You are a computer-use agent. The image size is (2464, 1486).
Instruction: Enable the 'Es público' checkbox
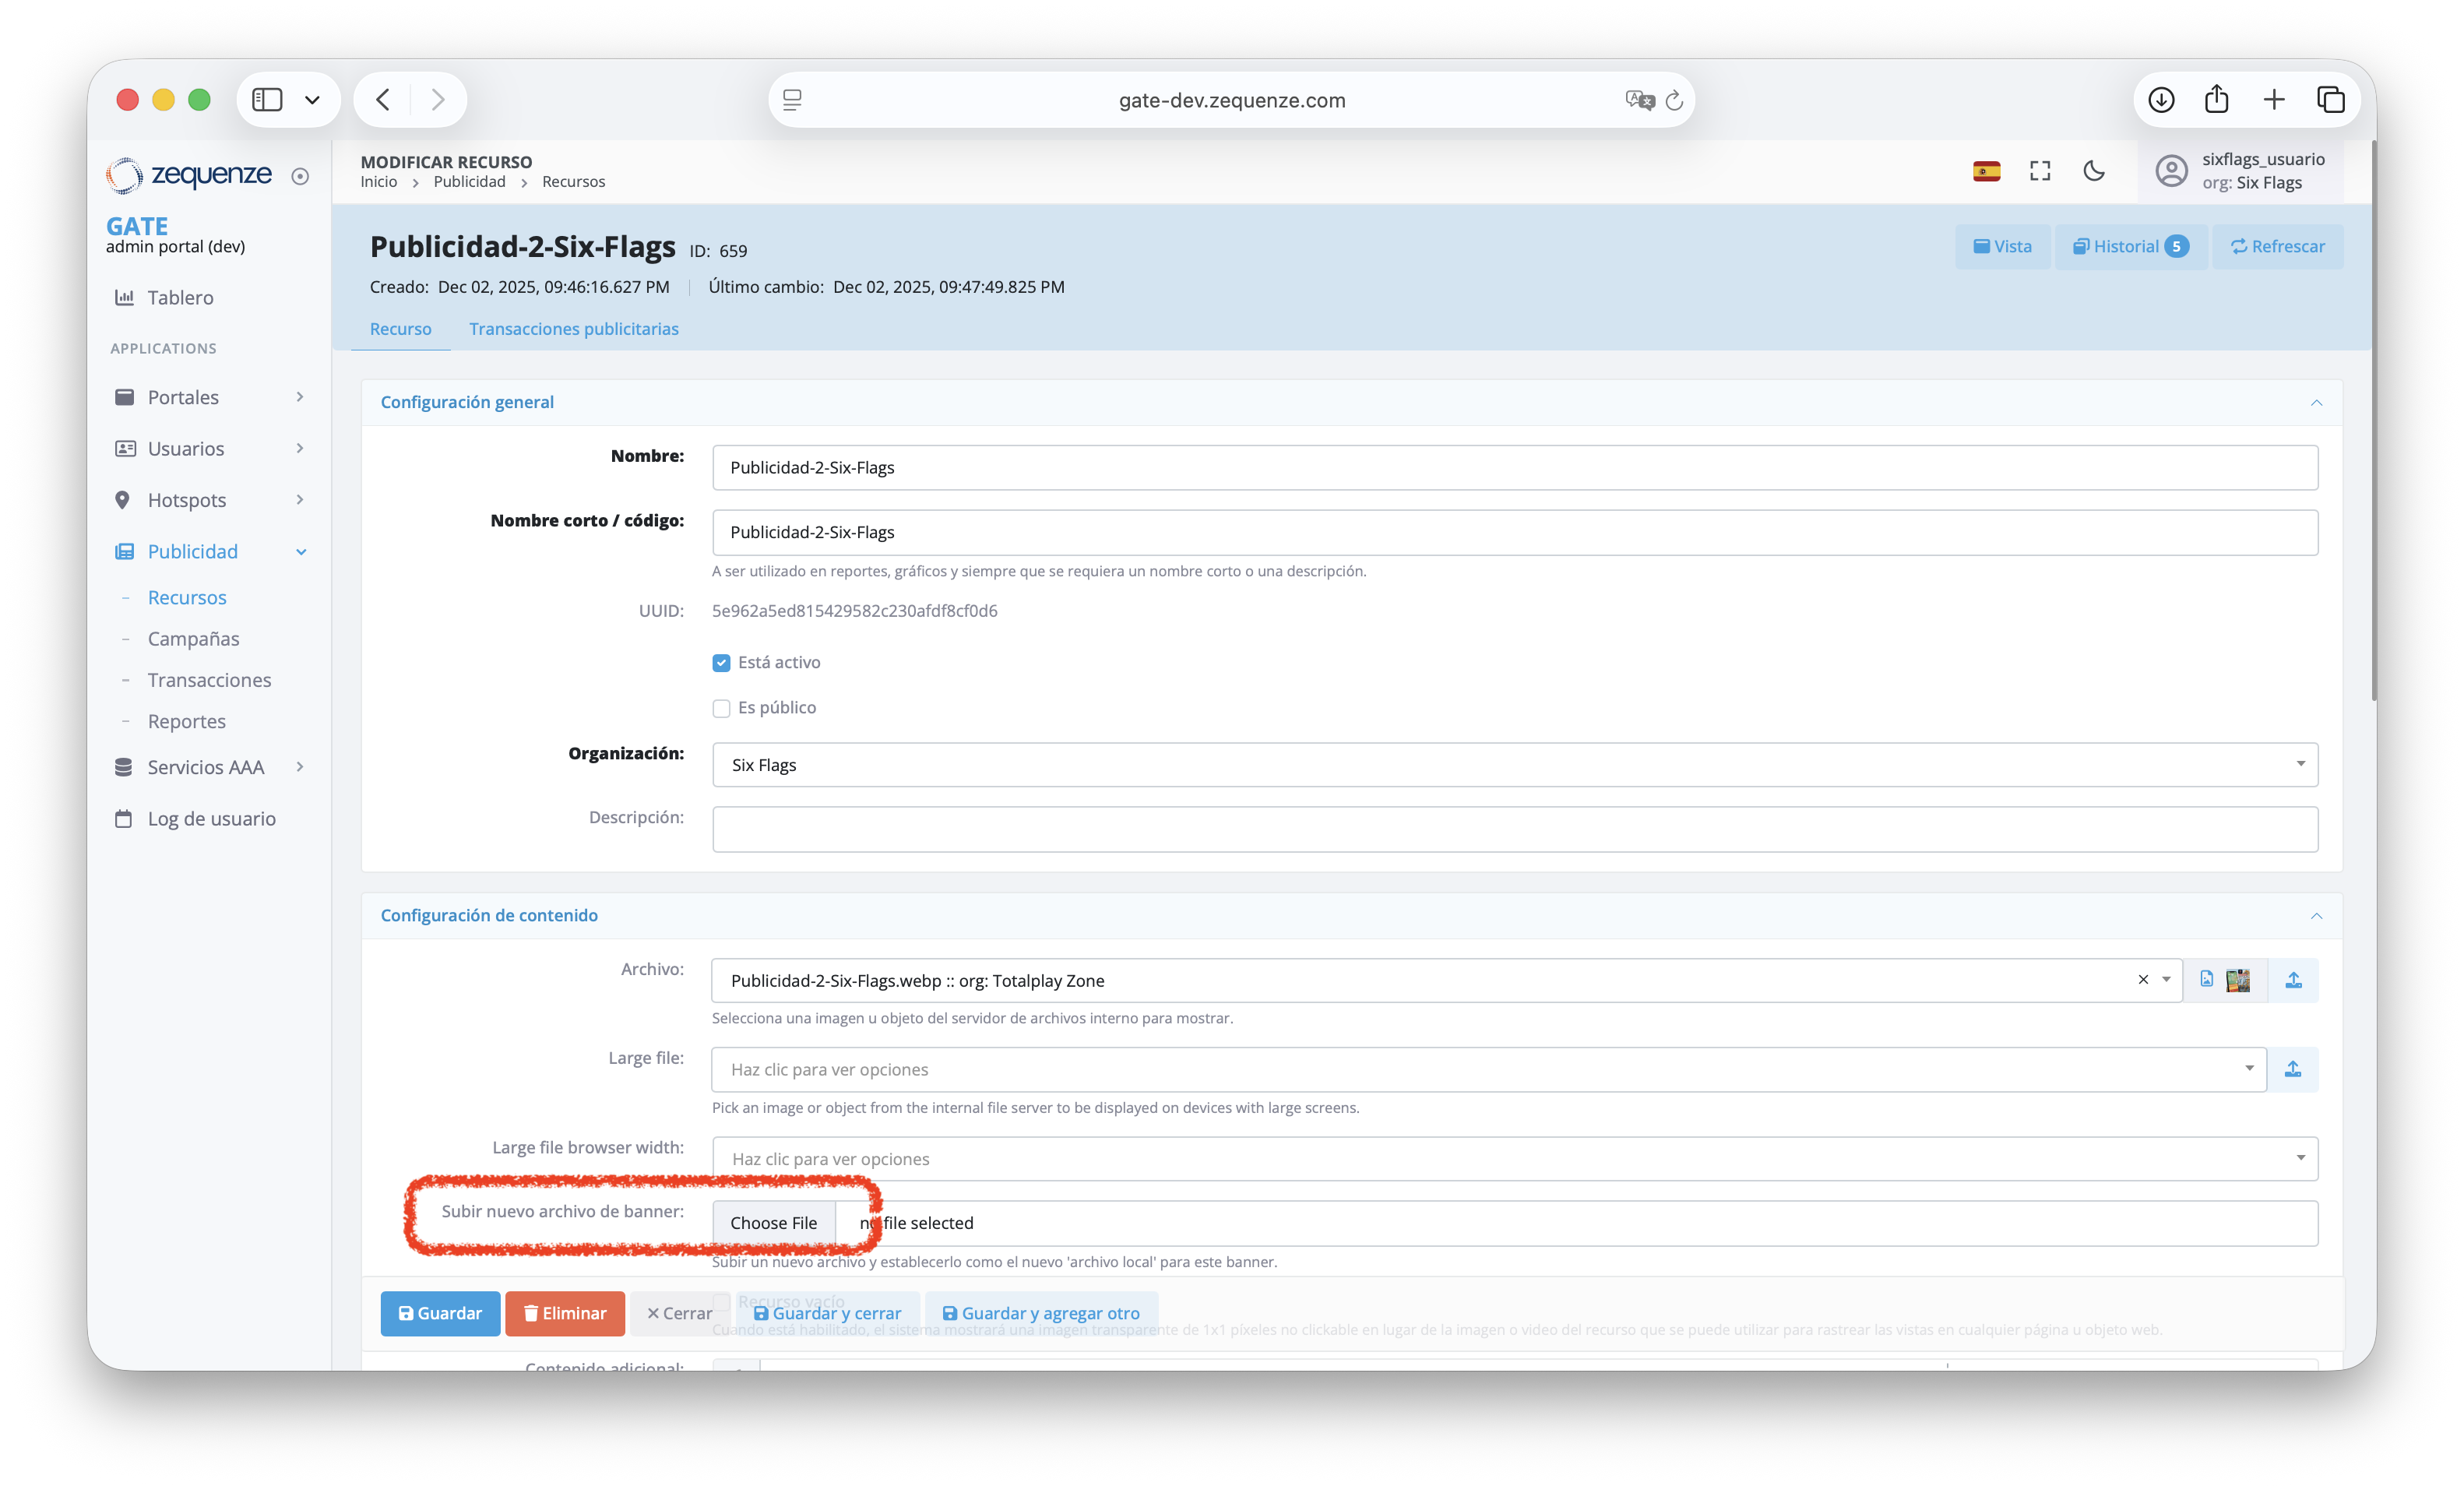point(721,708)
